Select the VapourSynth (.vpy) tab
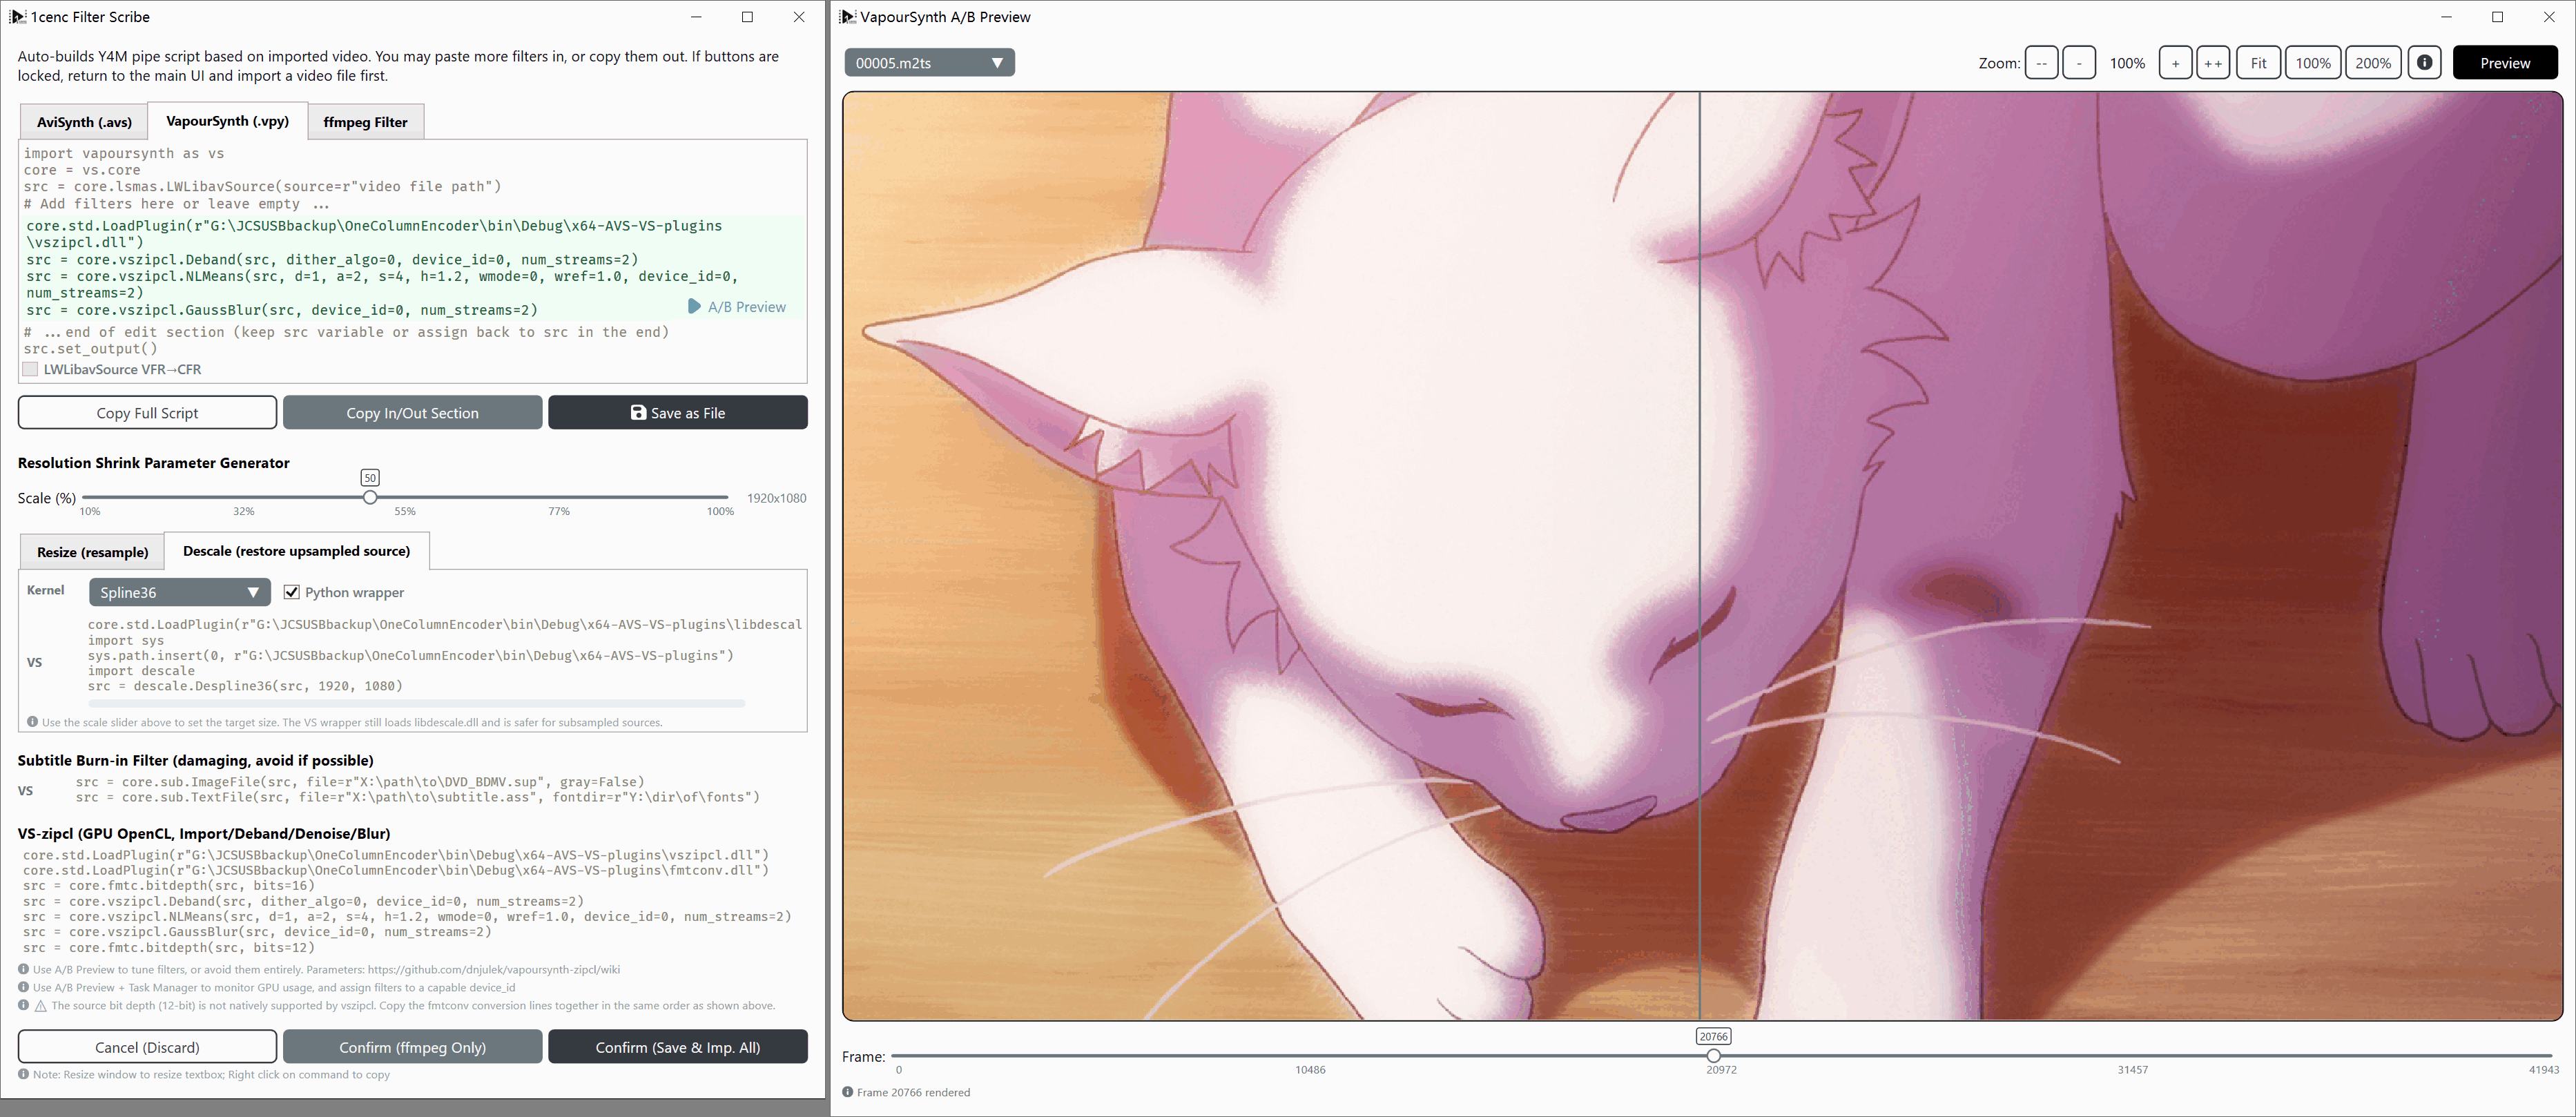This screenshot has width=2576, height=1117. point(227,121)
